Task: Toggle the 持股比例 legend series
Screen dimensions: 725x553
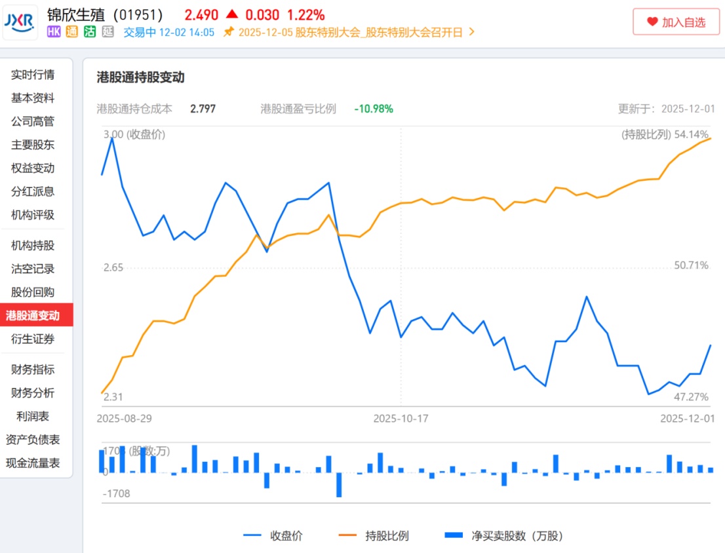Action: click(374, 535)
